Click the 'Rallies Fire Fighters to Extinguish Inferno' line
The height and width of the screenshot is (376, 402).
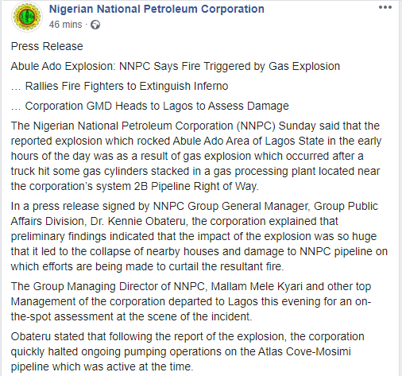119,86
